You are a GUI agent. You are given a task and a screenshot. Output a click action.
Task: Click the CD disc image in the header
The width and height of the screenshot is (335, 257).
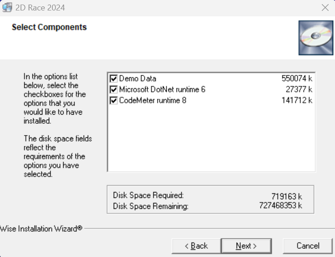(x=315, y=38)
